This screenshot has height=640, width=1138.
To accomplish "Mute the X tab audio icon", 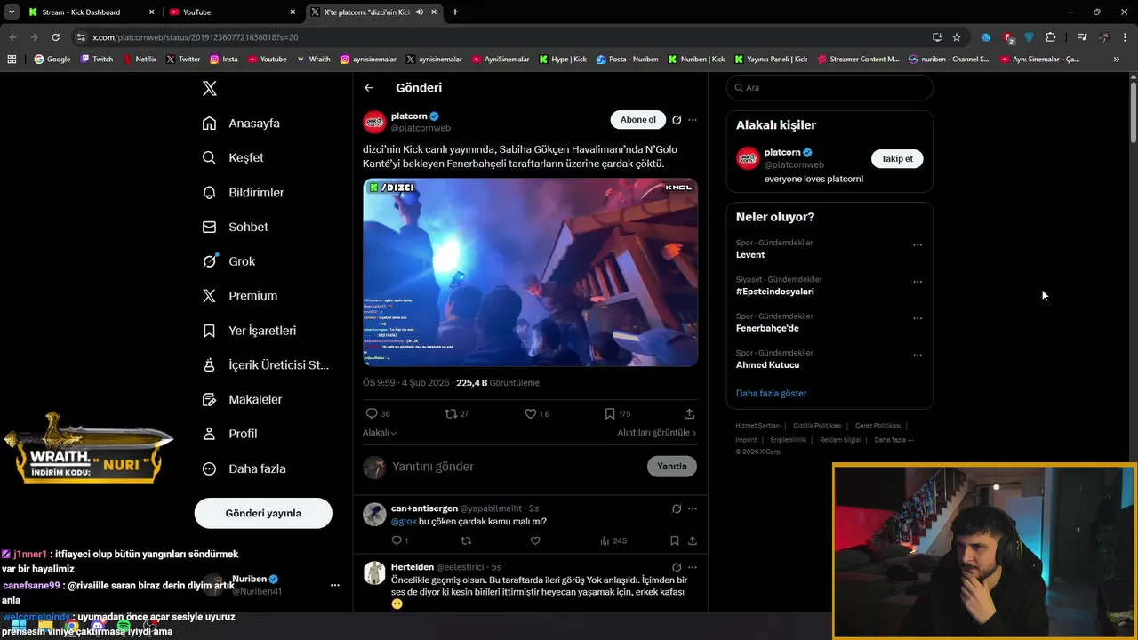I will (419, 12).
